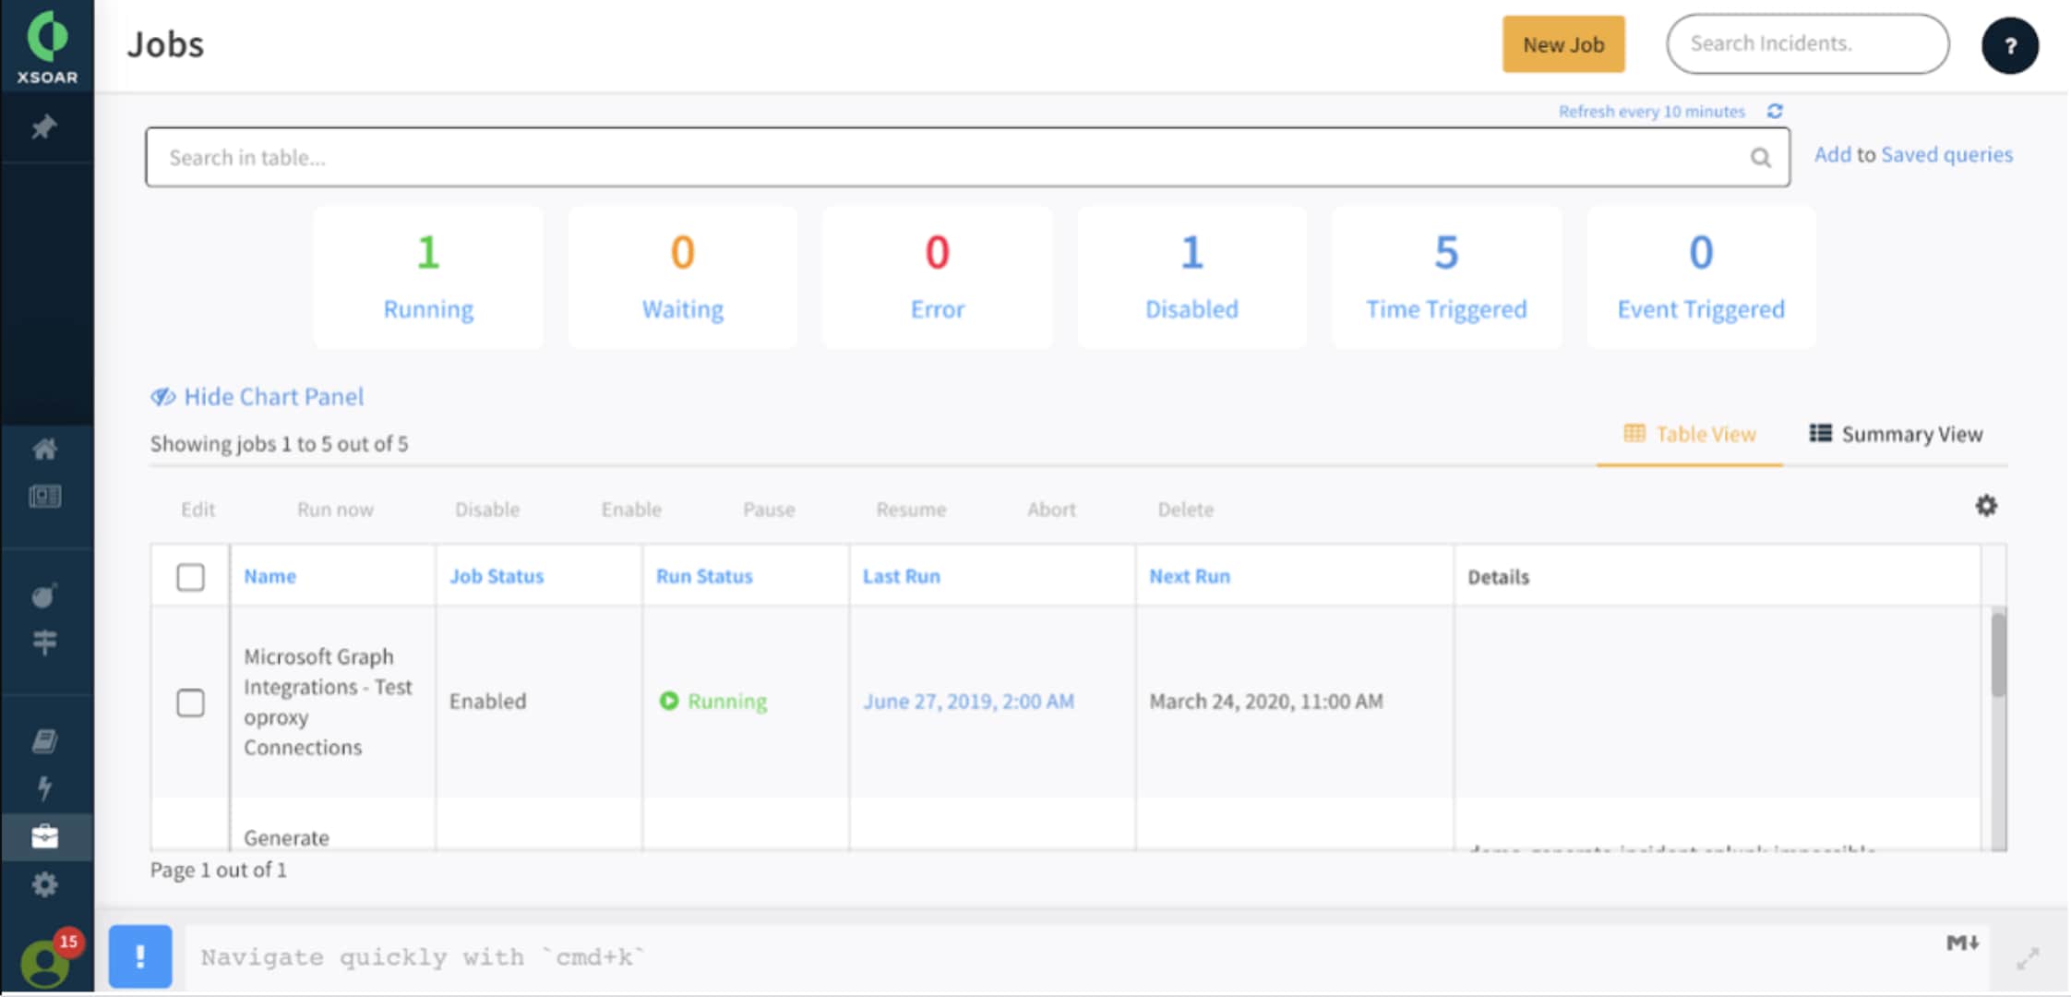
Task: Open the Playbooks book icon in the sidebar
Action: [x=44, y=741]
